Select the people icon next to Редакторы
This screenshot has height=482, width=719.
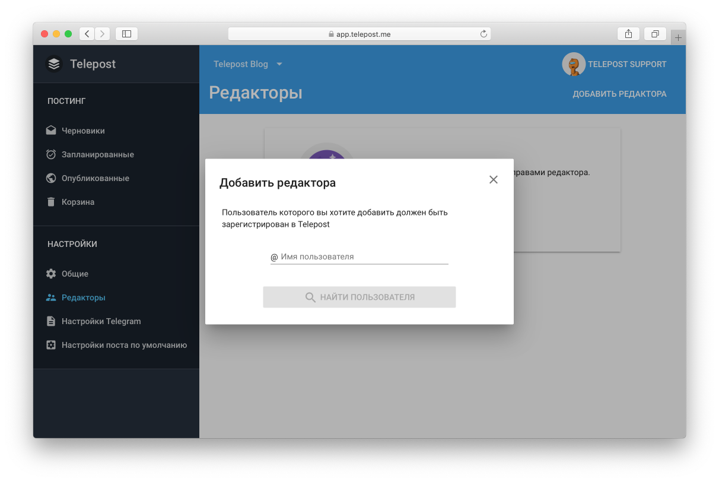point(51,297)
